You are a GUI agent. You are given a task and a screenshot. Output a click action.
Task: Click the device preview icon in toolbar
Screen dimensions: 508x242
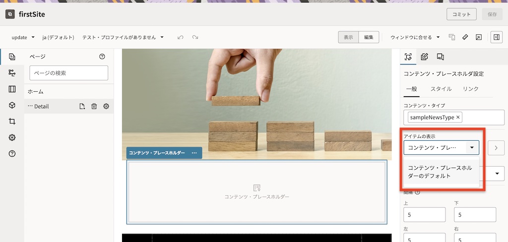click(x=451, y=37)
